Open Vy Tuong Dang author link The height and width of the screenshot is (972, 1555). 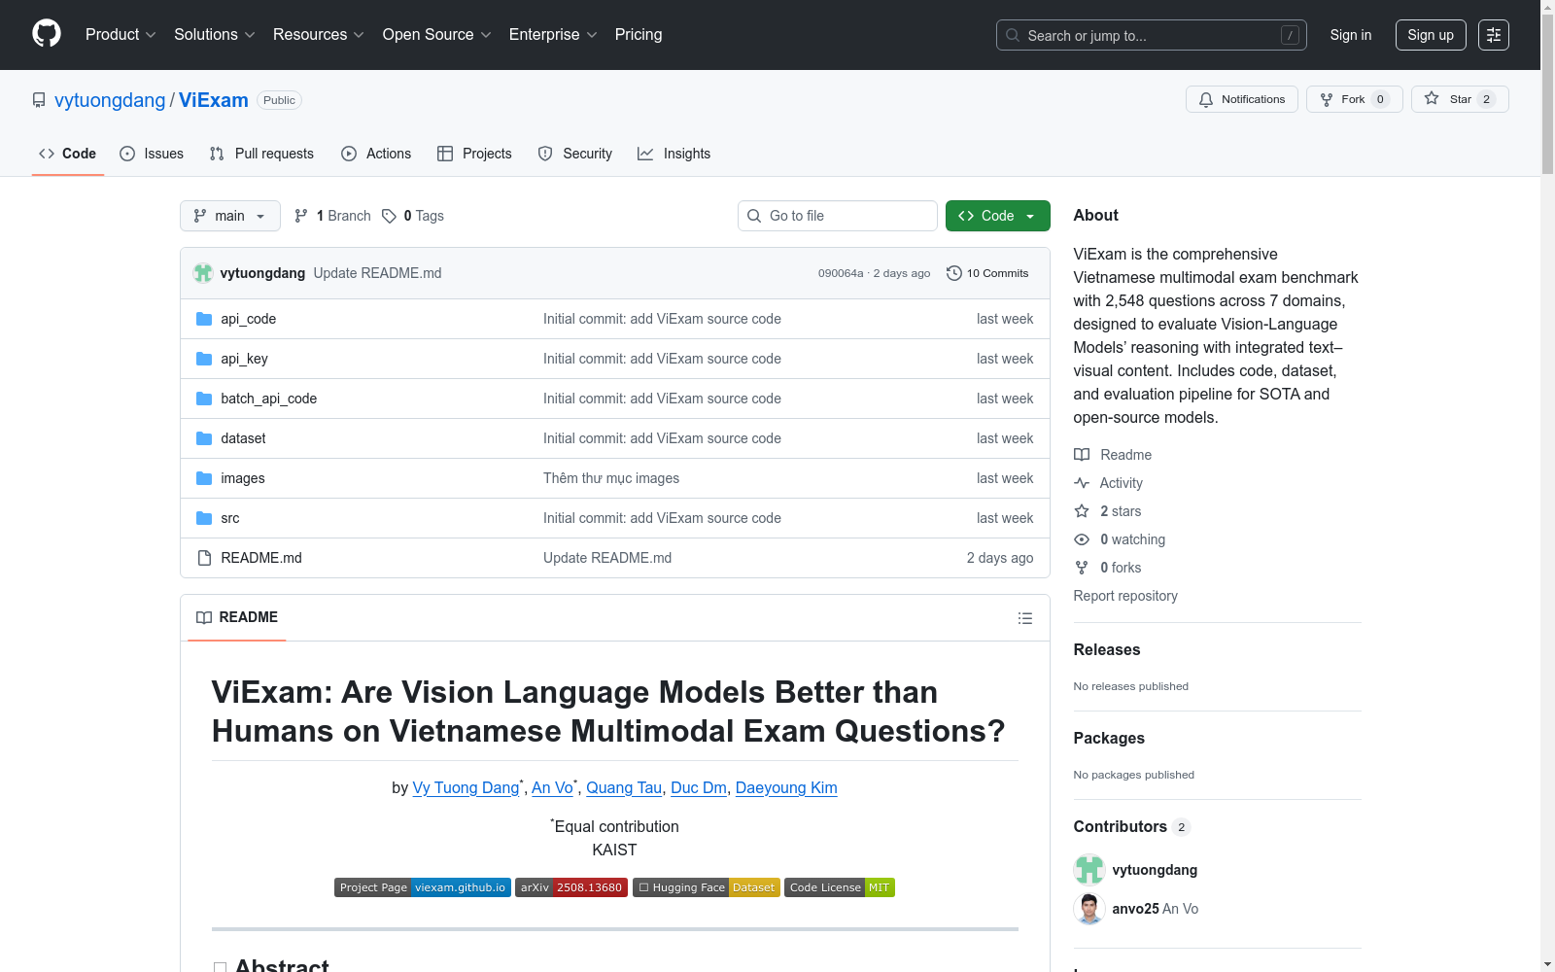coord(466,787)
